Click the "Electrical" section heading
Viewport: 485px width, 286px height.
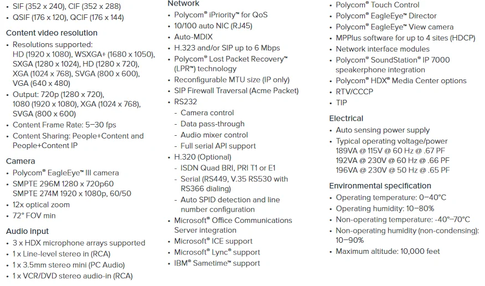coord(346,118)
